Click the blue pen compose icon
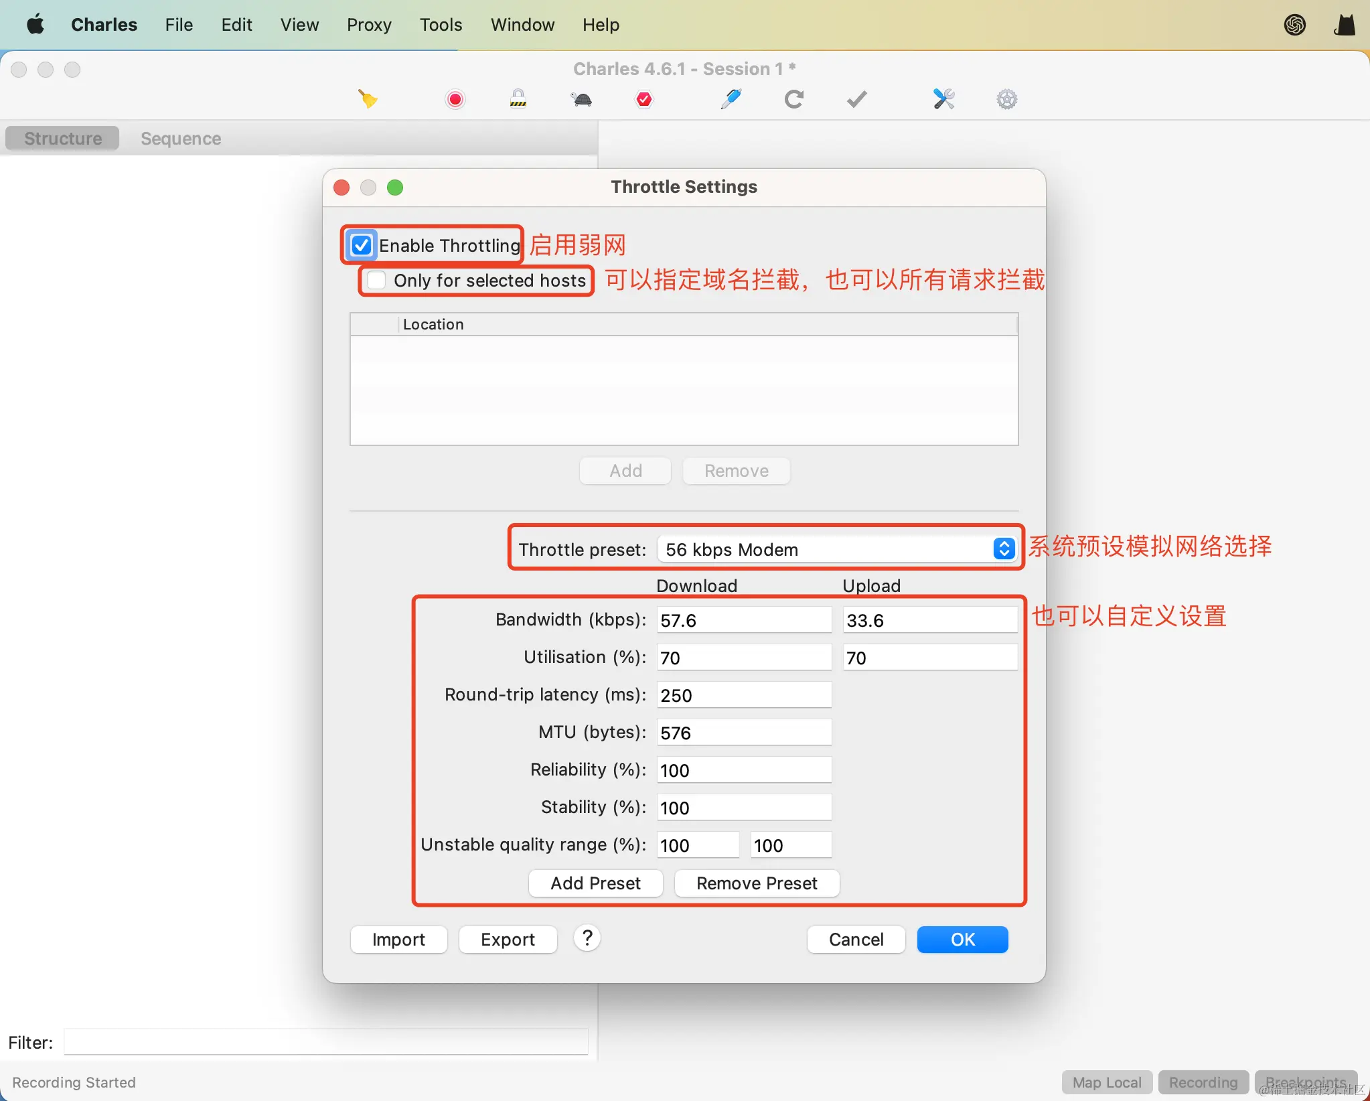Screen dimensions: 1370x1101 [x=731, y=99]
